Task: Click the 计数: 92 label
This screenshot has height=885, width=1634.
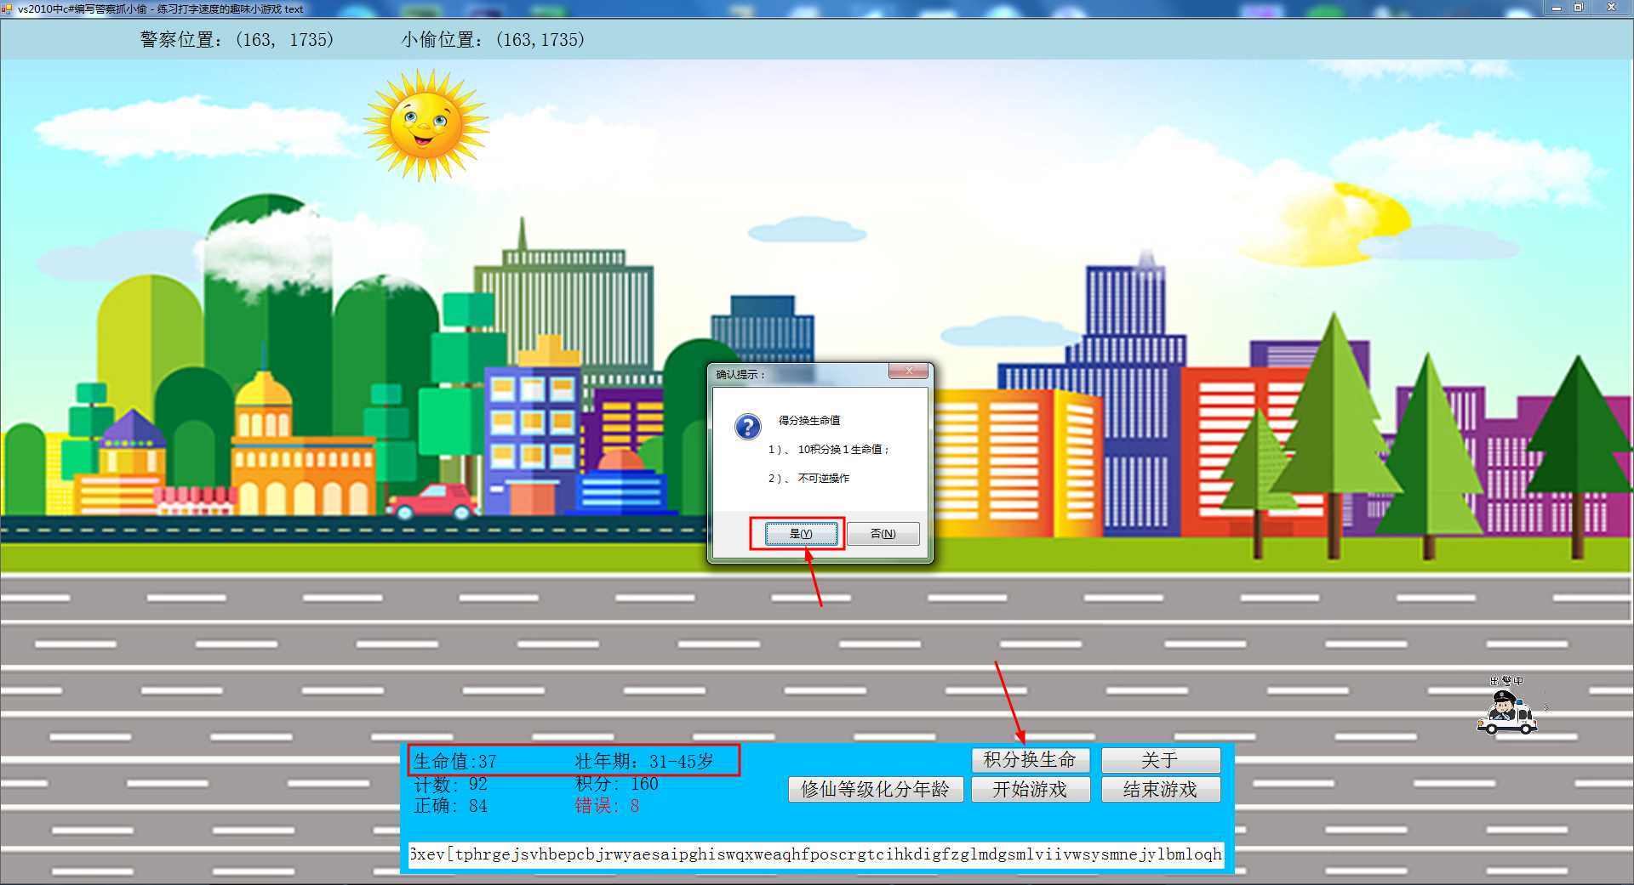Action: 450,784
